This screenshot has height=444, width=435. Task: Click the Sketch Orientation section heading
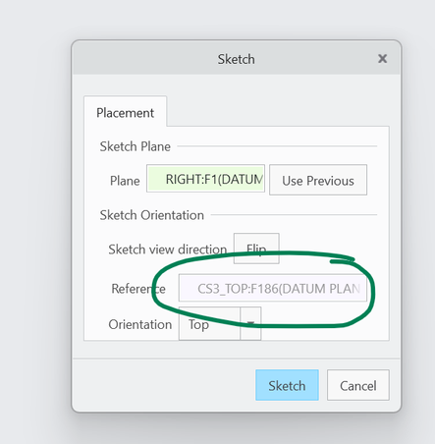[152, 215]
